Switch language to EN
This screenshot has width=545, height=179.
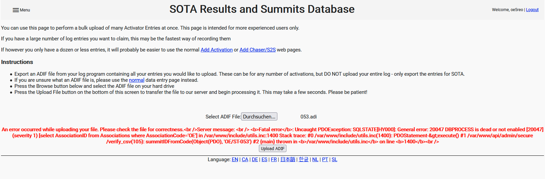point(235,159)
